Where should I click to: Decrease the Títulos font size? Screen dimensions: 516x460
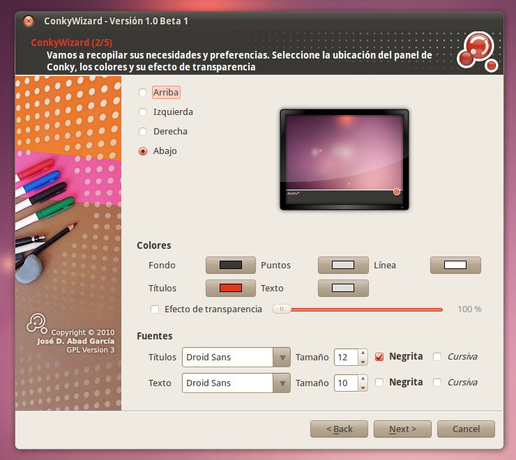[x=363, y=362]
